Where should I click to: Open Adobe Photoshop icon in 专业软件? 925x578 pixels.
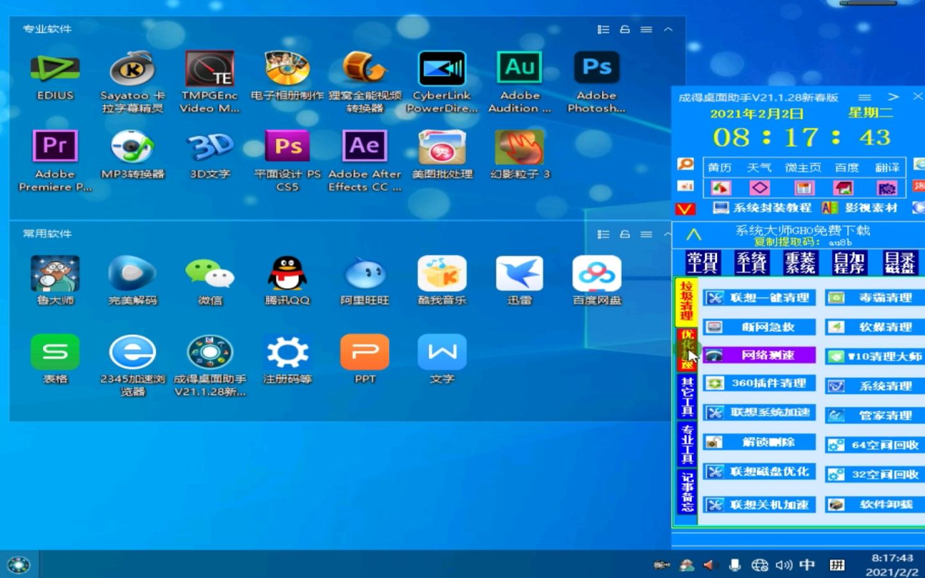(596, 68)
